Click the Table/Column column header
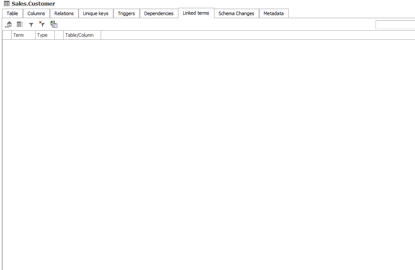415x270 pixels. coord(82,35)
